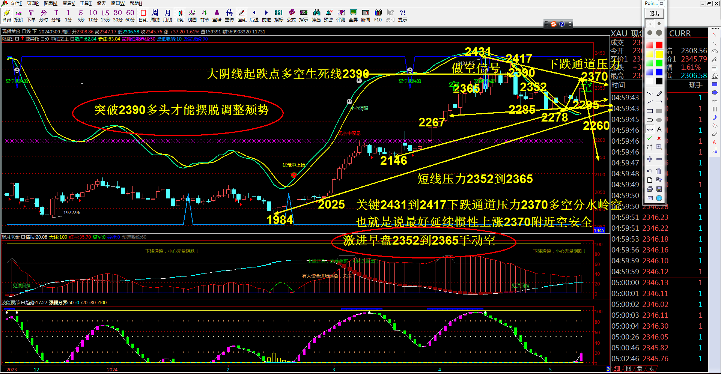Open the 新闻 news icon
The width and height of the screenshot is (721, 374).
click(366, 16)
